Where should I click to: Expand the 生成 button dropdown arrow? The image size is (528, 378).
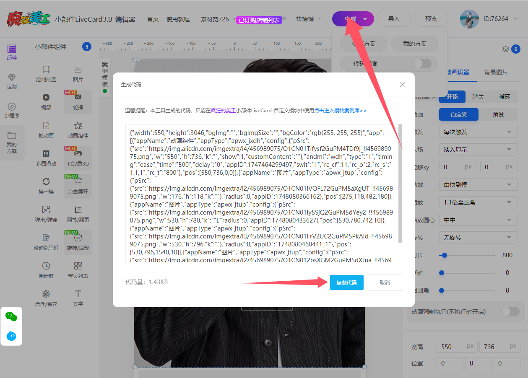point(365,19)
